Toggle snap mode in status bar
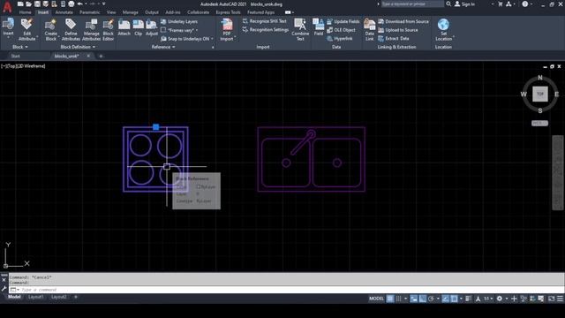 point(398,299)
